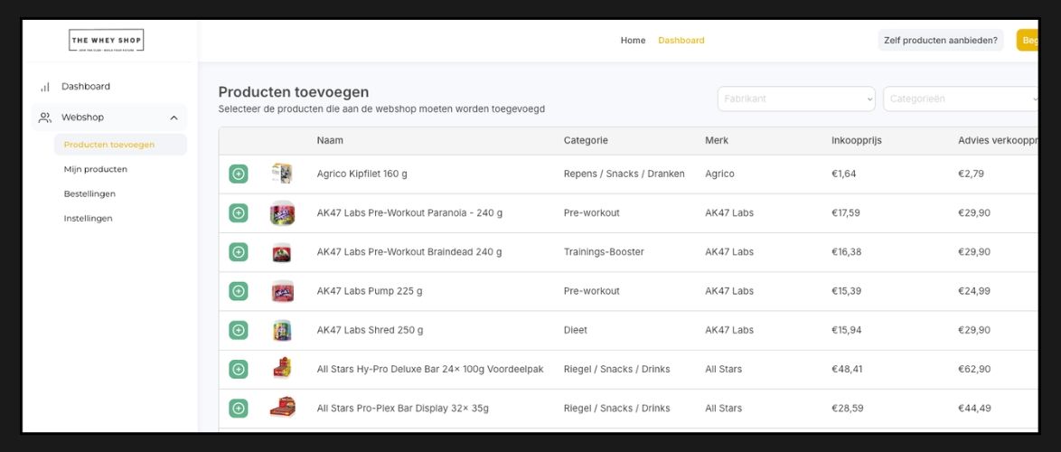Open the Categorieën dropdown
The image size is (1061, 452).
962,99
